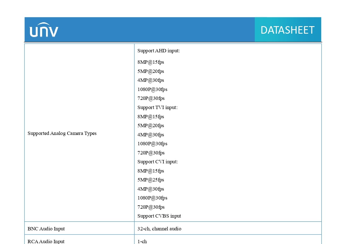Click the "Support CVI input:" heading
The image size is (346, 244).
pyautogui.click(x=158, y=162)
